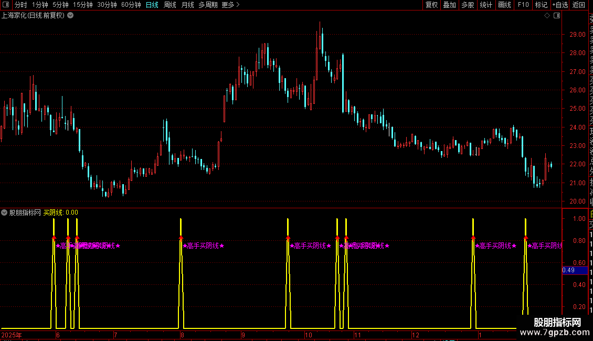Click the red arrow marker on late-December spike
Image resolution: width=593 pixels, height=341 pixels.
[473, 238]
